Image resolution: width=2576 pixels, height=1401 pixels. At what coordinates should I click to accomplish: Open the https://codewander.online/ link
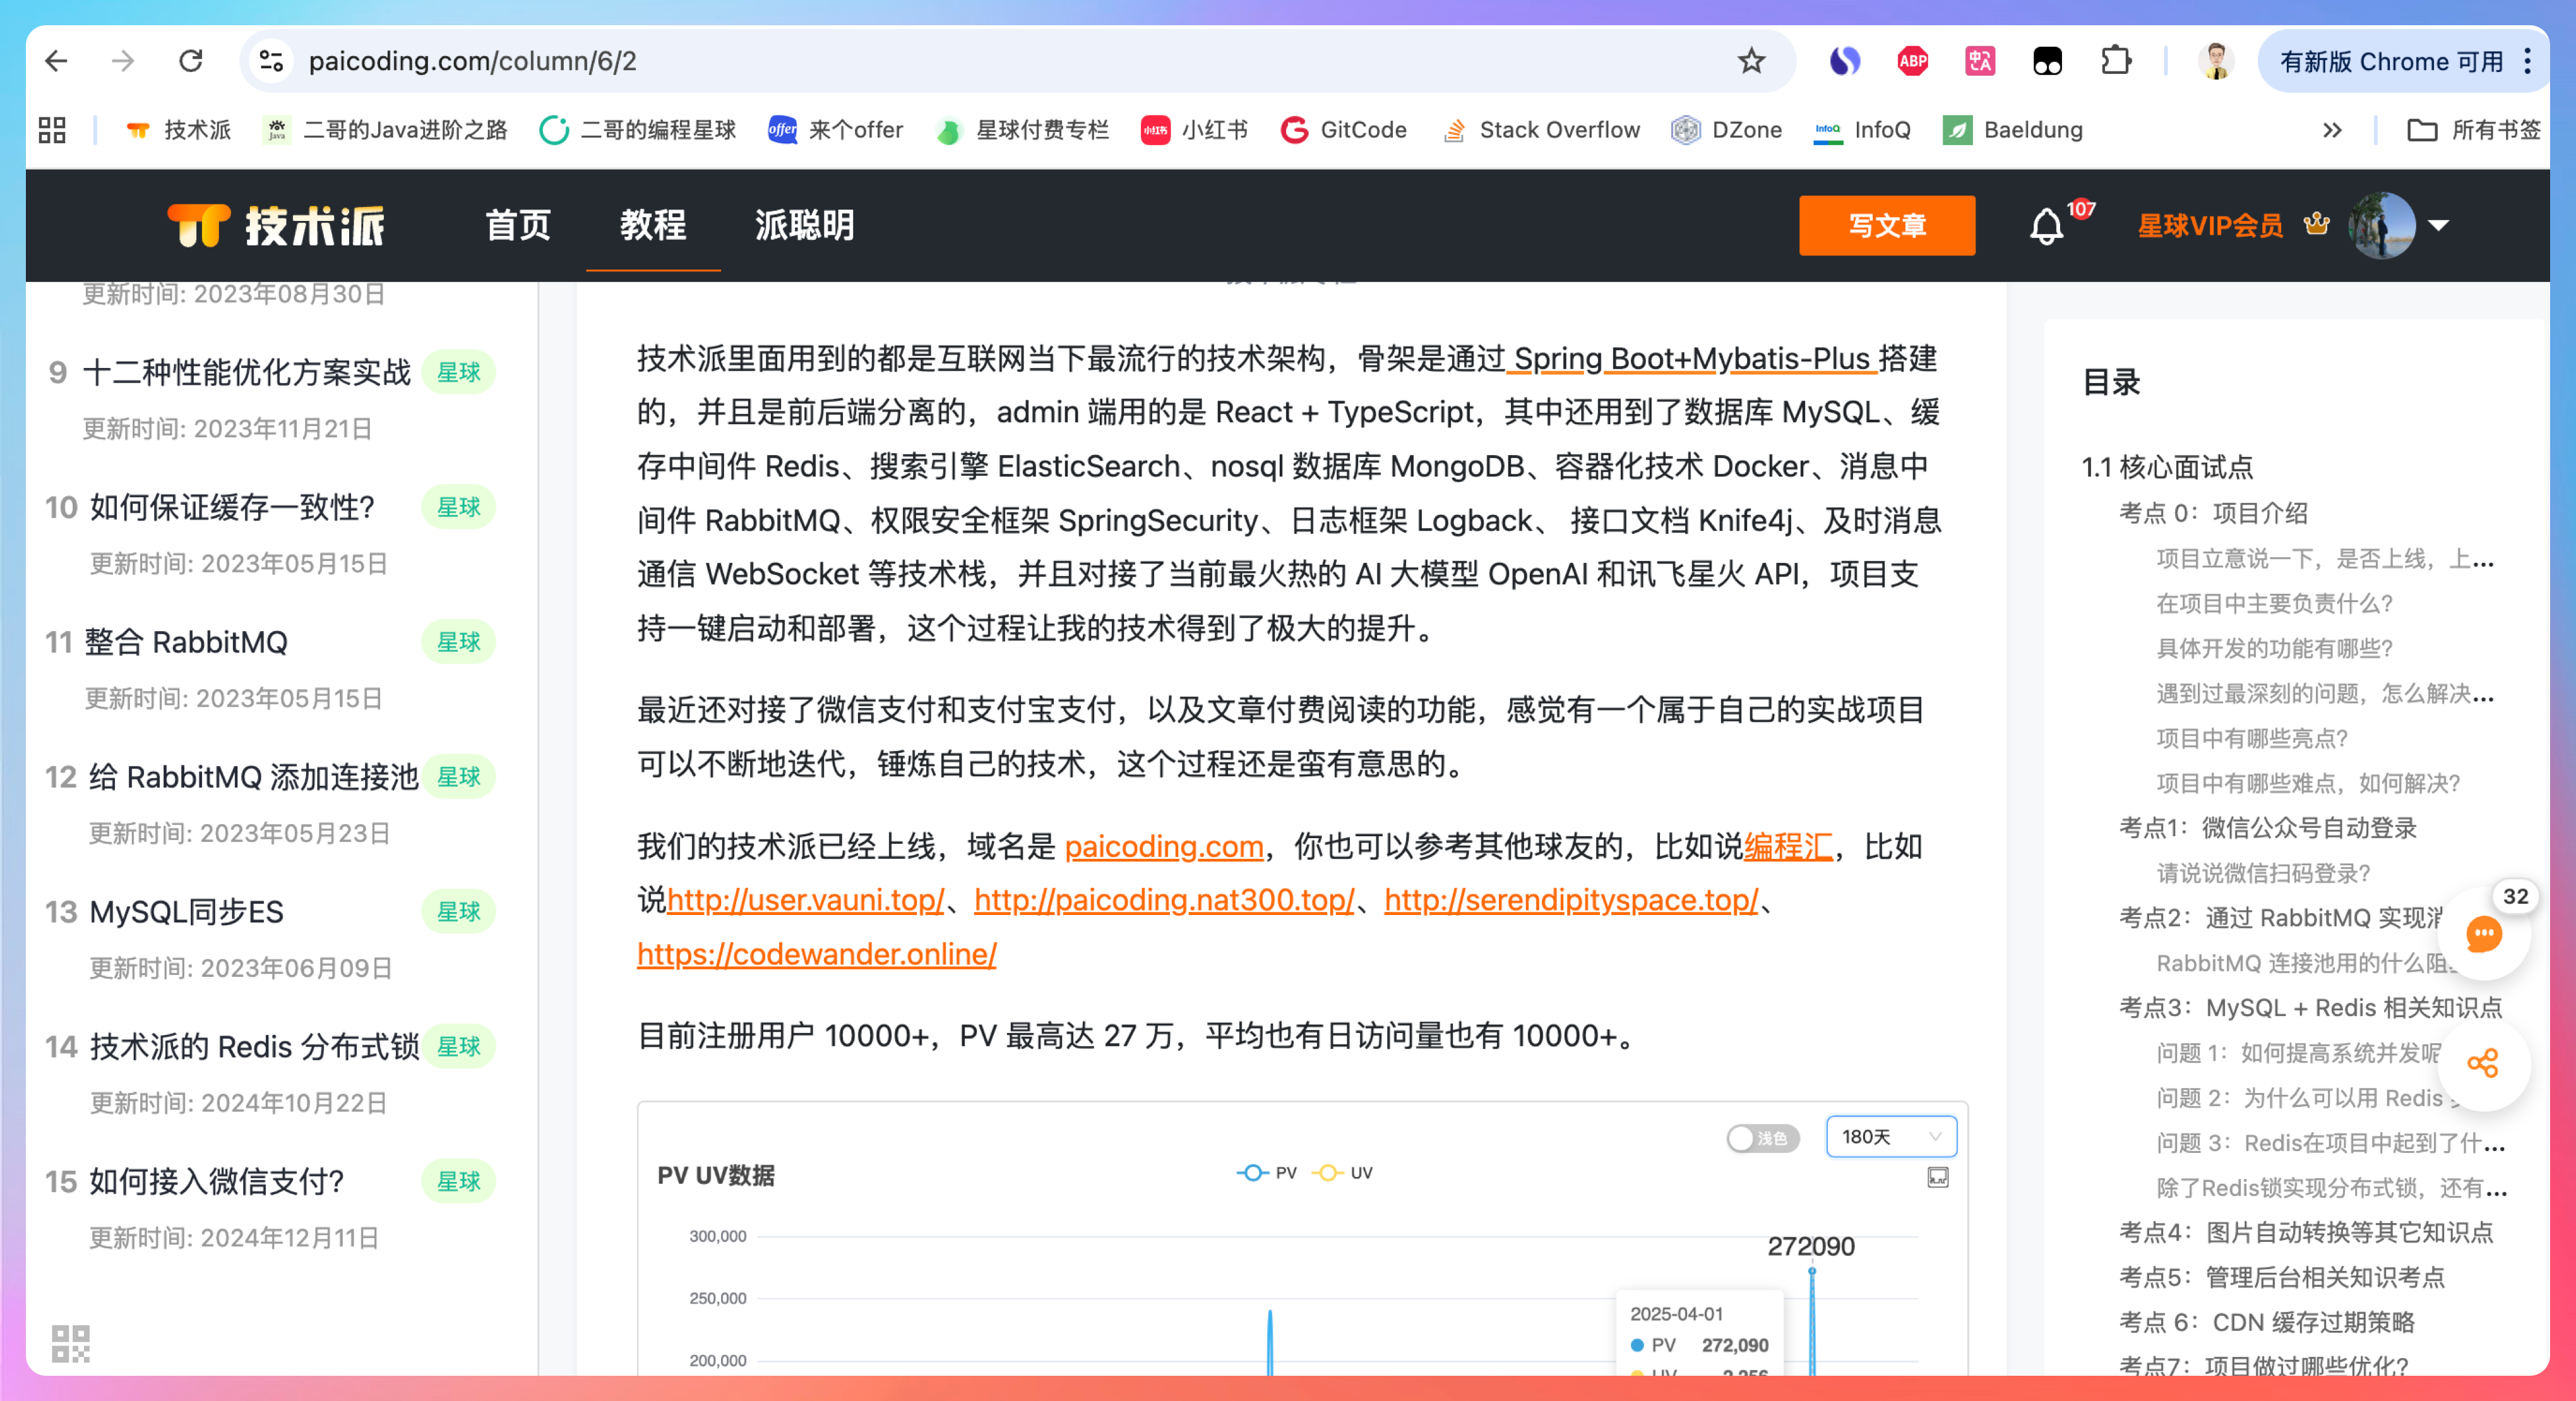[816, 954]
